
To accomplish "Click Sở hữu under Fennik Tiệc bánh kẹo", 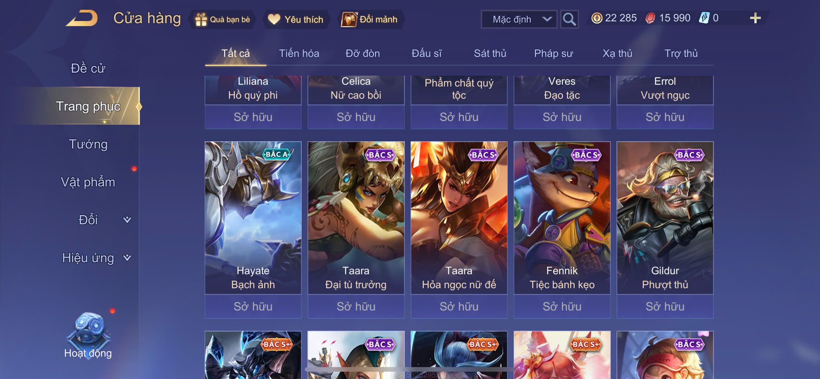I will 562,306.
